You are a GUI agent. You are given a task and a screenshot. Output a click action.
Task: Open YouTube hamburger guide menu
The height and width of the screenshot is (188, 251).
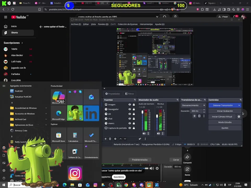(x=5, y=17)
